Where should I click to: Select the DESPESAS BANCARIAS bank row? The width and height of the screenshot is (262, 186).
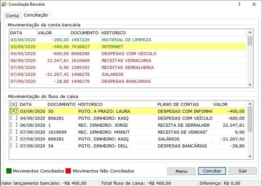[128, 81]
